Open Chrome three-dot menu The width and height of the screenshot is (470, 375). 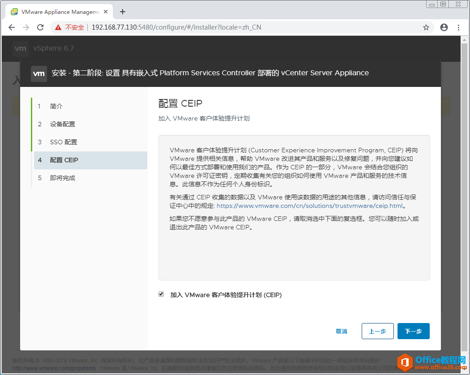[458, 27]
